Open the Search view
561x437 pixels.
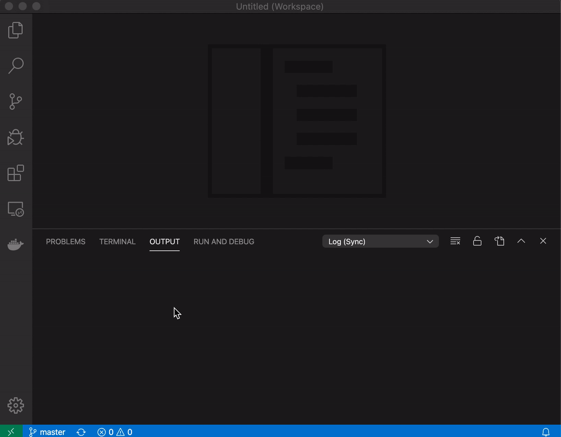(x=16, y=66)
